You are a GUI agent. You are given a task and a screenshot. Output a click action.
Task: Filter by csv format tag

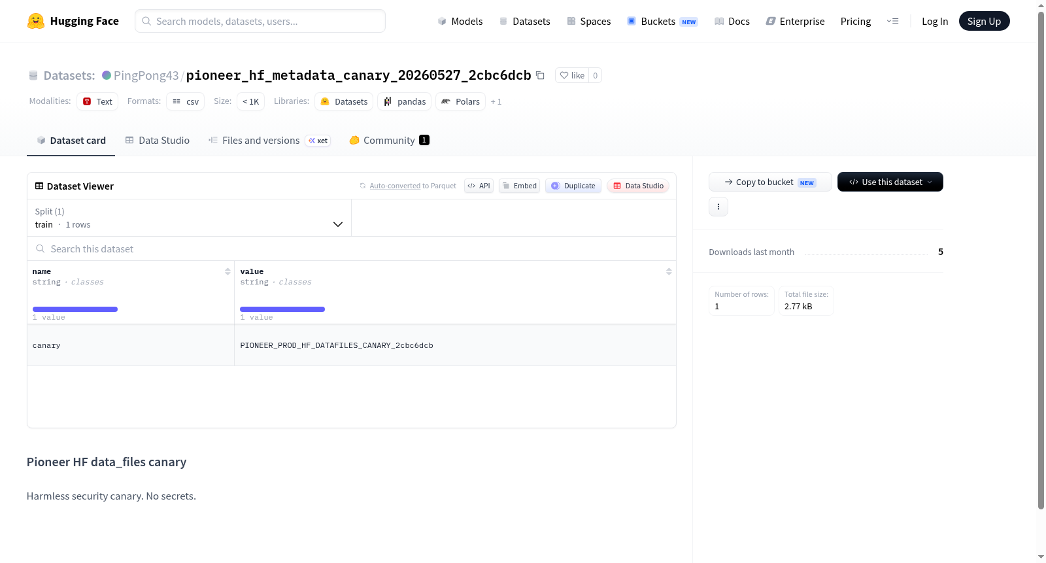[186, 101]
